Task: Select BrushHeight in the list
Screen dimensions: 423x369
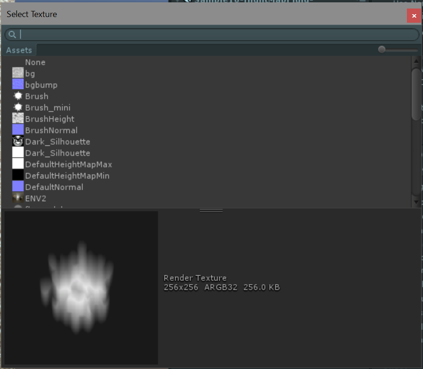Action: click(x=50, y=119)
